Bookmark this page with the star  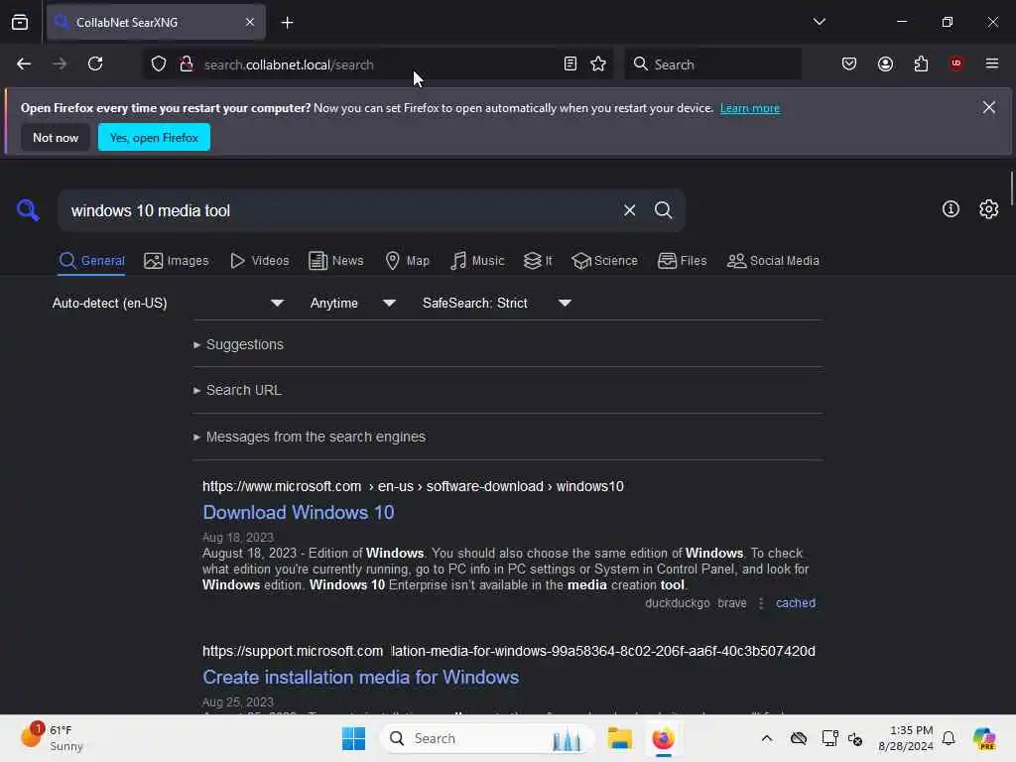(598, 64)
